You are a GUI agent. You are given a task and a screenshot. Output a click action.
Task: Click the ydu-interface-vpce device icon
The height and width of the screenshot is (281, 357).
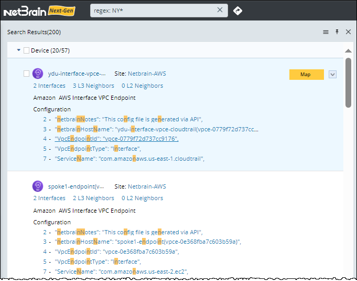pyautogui.click(x=38, y=74)
